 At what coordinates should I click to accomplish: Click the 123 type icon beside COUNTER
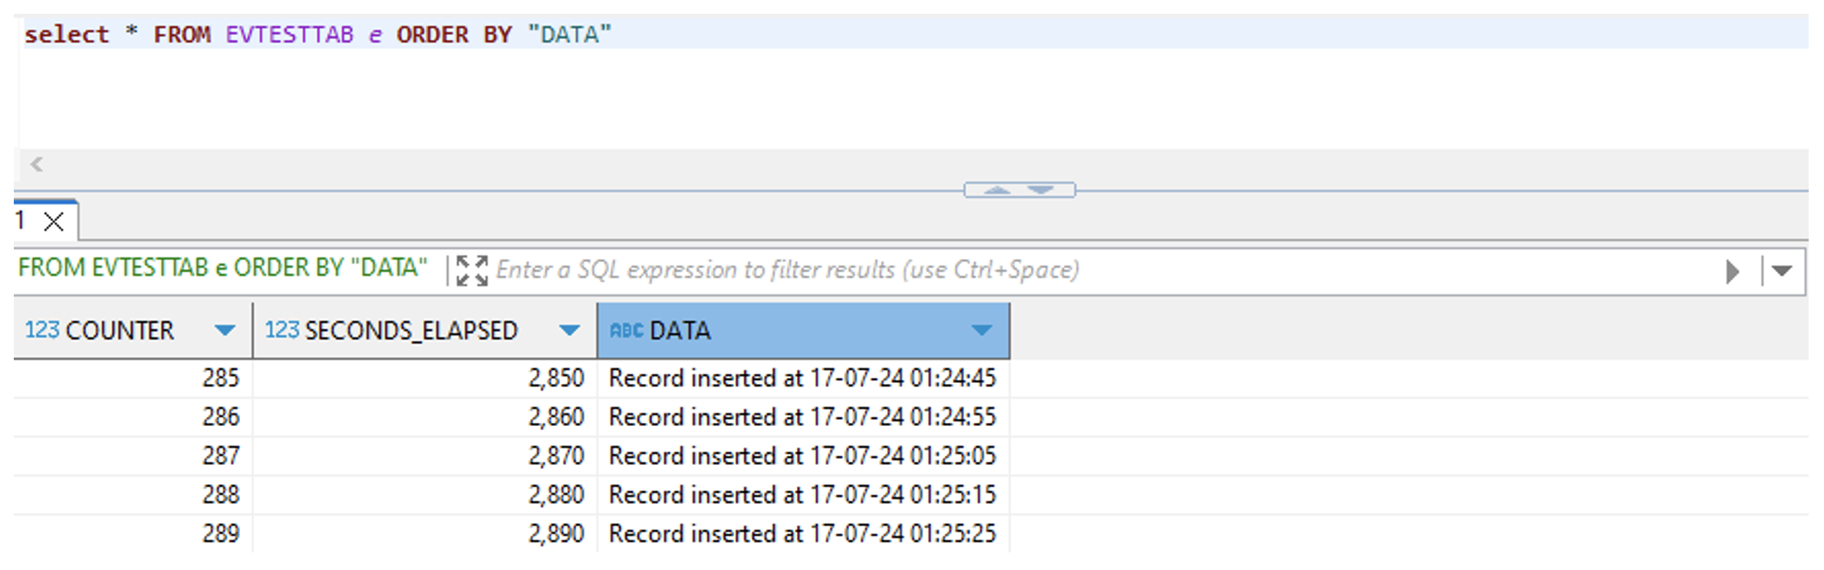41,330
